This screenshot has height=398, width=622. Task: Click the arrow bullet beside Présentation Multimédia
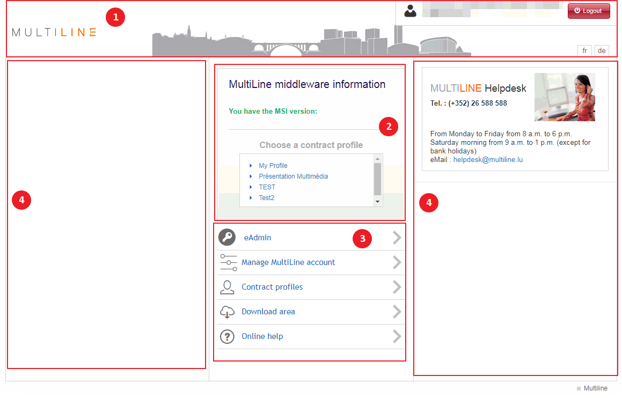point(251,176)
